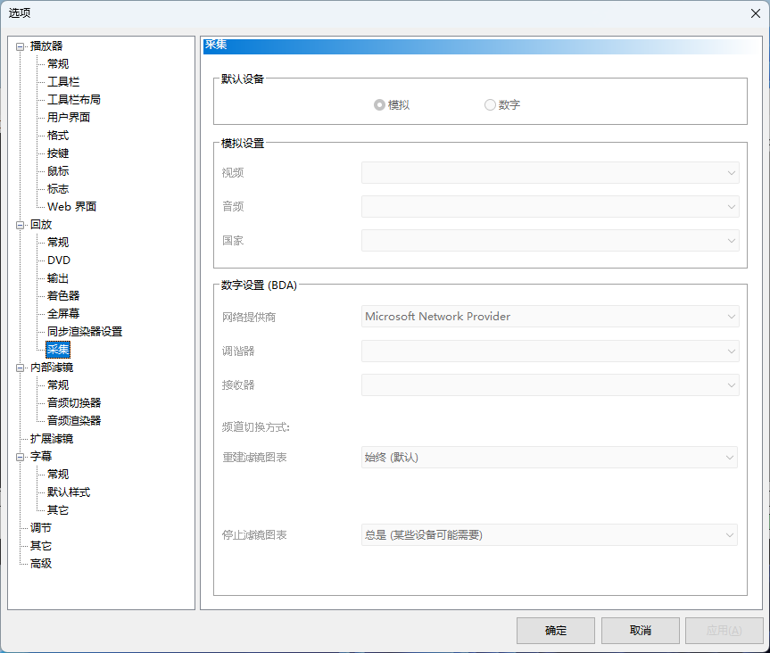Open the 重建滤镜图表 dropdown
Screen dimensions: 770x653
tap(549, 458)
